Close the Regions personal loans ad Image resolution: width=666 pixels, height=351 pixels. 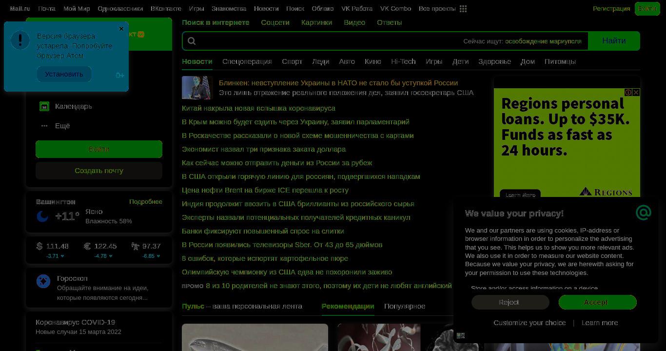pos(636,92)
